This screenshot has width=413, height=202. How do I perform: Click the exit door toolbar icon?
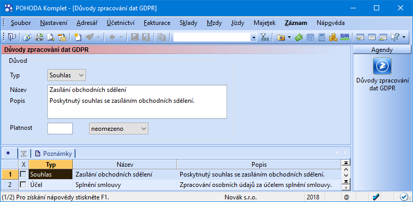[x=12, y=37]
